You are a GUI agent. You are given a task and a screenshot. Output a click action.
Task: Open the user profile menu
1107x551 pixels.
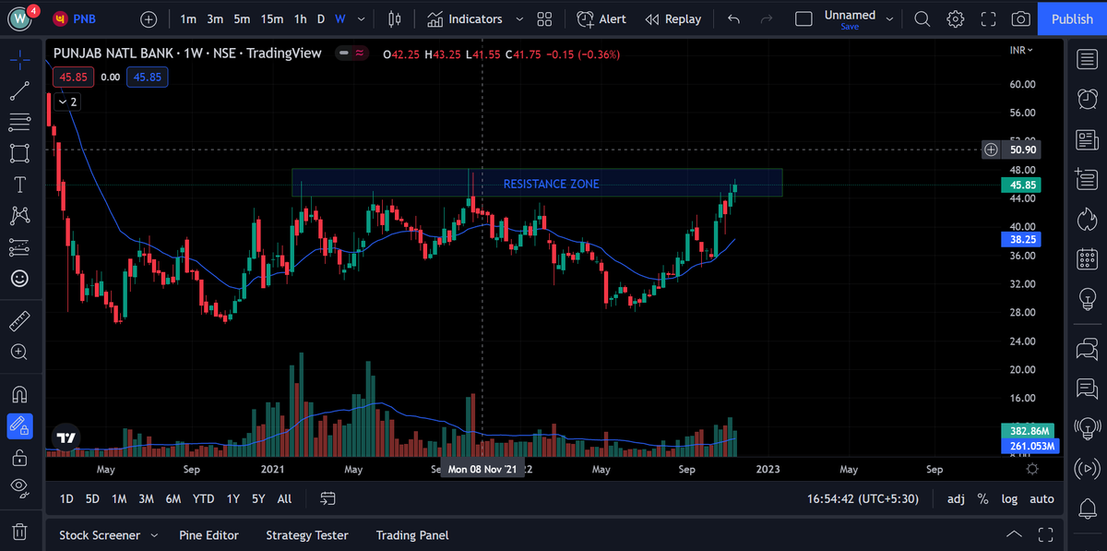(22, 19)
